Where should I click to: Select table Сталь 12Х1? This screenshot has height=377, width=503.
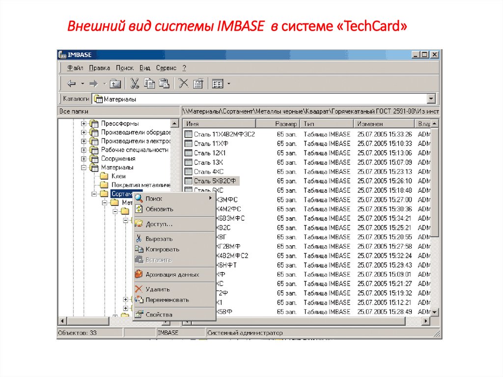coord(210,153)
